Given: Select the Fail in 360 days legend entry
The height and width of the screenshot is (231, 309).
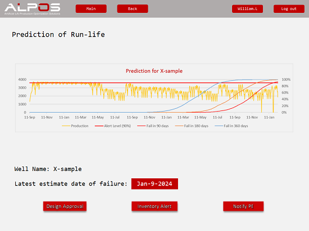Looking at the screenshot, I should coord(231,126).
